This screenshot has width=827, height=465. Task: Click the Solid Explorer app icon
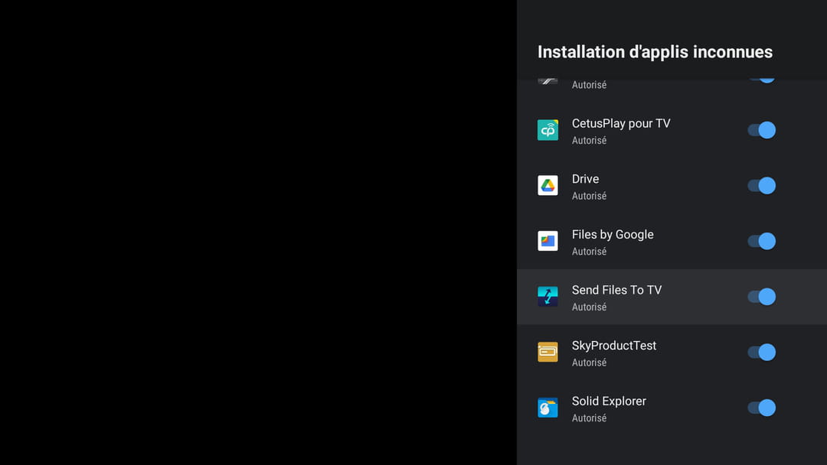[x=548, y=408]
